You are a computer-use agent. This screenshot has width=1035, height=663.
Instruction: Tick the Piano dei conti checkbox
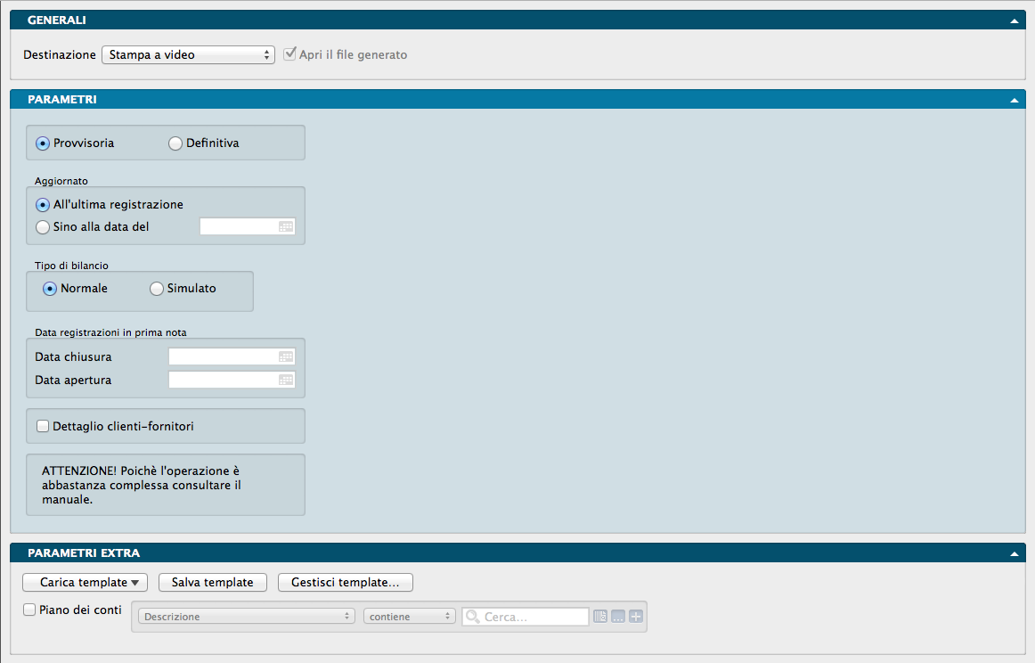point(29,610)
